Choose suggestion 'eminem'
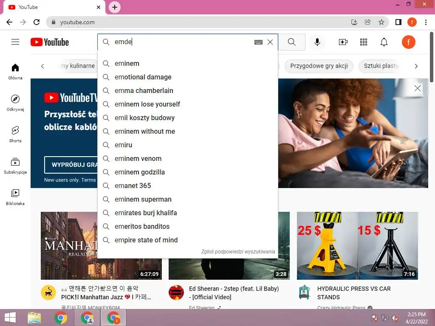The image size is (435, 326). pyautogui.click(x=188, y=64)
